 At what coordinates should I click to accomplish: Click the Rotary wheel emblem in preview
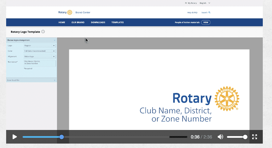(227, 99)
